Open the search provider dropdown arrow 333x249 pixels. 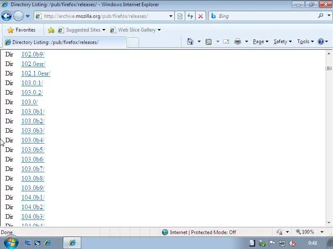pyautogui.click(x=329, y=16)
